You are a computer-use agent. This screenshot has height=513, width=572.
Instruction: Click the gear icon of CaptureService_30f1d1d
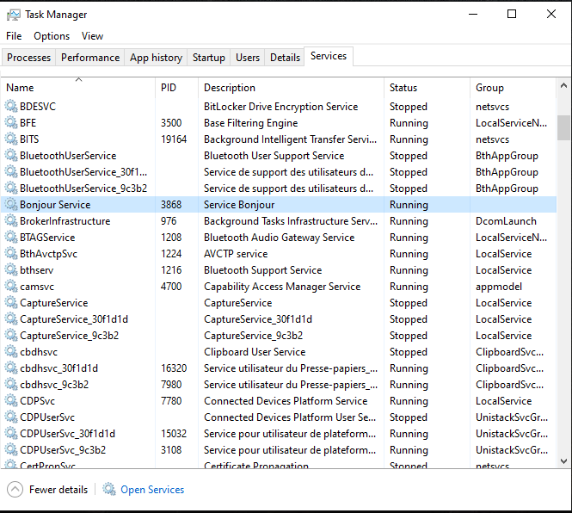pyautogui.click(x=11, y=319)
